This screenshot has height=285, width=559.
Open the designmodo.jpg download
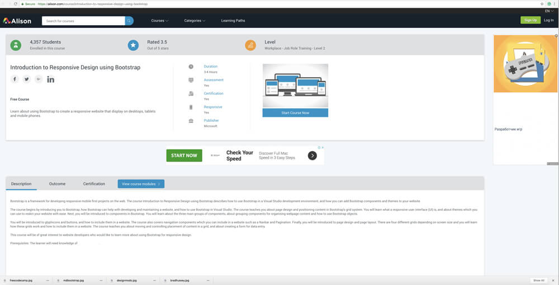(x=127, y=281)
